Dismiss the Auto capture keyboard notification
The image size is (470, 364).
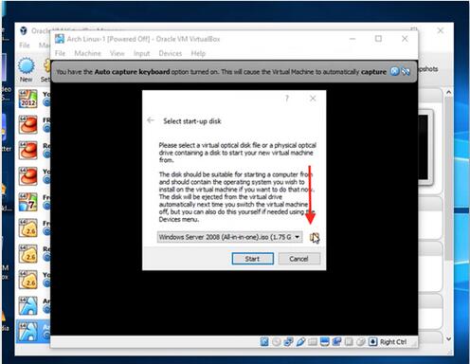point(394,71)
